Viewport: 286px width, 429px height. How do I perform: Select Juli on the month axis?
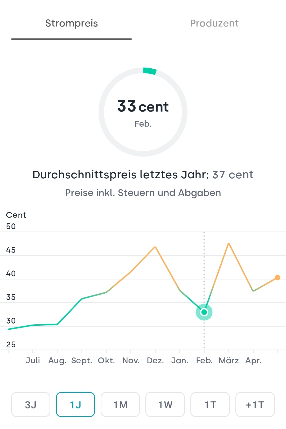[x=33, y=361]
